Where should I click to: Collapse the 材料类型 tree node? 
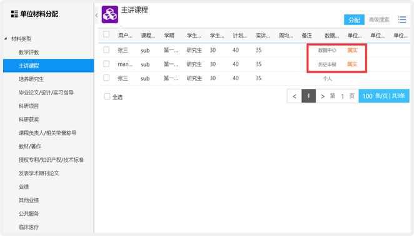coord(6,39)
